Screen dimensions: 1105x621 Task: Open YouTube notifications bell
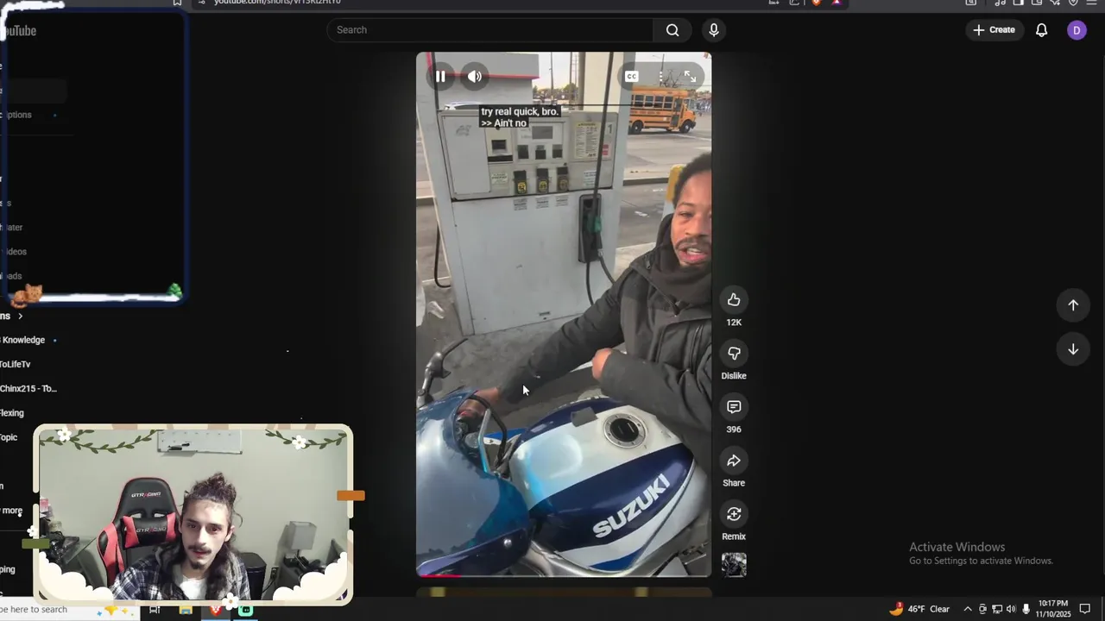coord(1042,30)
